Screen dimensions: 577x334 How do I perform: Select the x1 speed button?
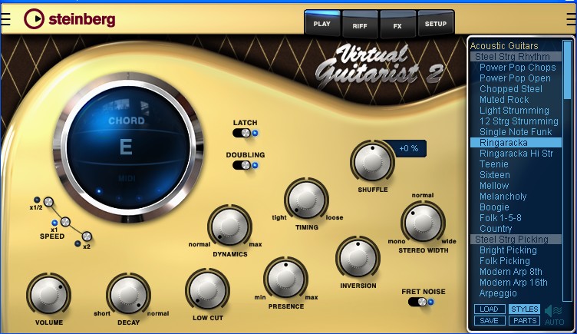coord(65,222)
